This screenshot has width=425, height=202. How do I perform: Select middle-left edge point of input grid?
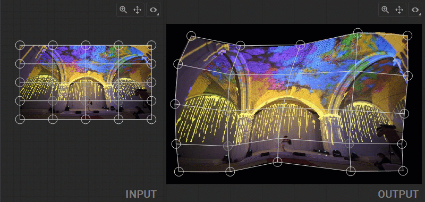pyautogui.click(x=20, y=82)
